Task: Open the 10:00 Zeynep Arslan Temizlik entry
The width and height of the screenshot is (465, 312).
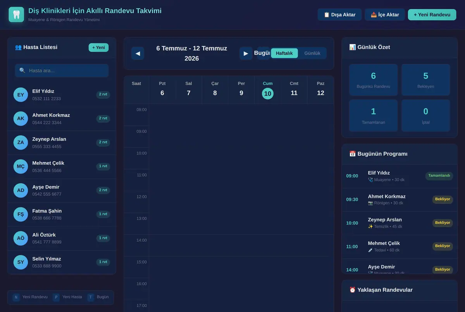Action: [x=400, y=223]
